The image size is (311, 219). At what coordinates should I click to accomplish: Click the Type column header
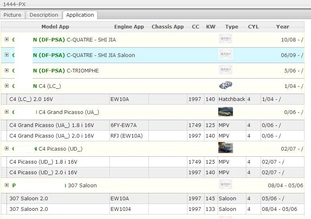[x=232, y=26]
